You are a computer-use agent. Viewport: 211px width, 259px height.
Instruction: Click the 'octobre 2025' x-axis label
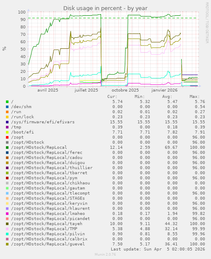pos(125,90)
